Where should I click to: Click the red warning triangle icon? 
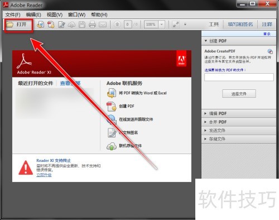click(x=26, y=168)
